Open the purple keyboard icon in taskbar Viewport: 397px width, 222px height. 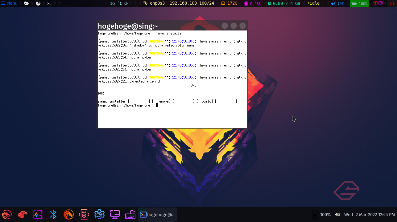click(x=130, y=214)
